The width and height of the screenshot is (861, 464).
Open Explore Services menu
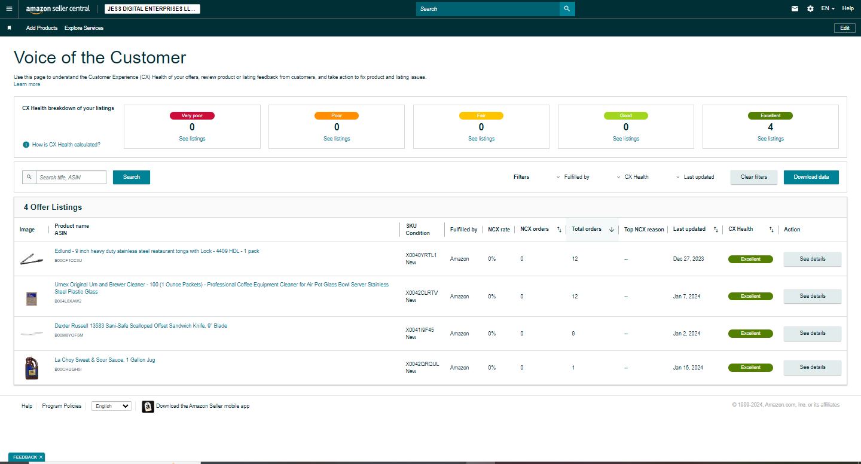tap(84, 28)
